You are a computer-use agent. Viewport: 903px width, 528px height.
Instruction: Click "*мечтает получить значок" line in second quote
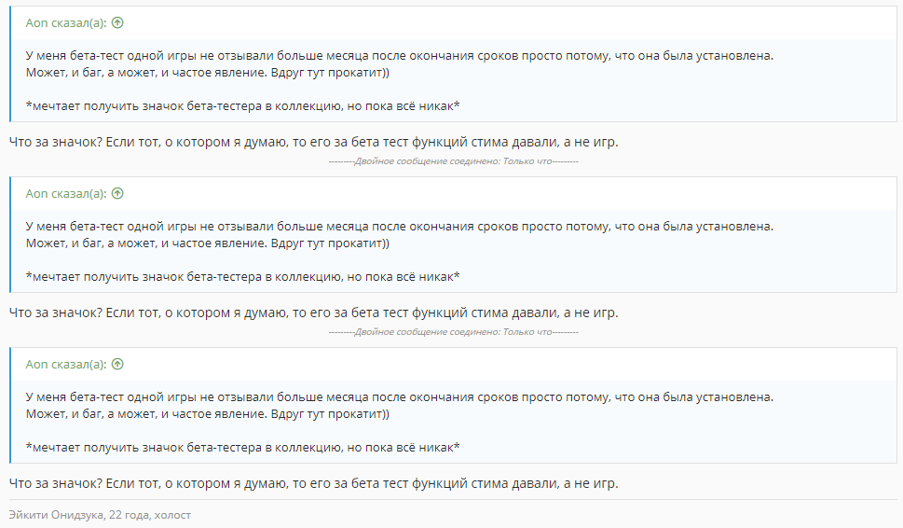[242, 277]
